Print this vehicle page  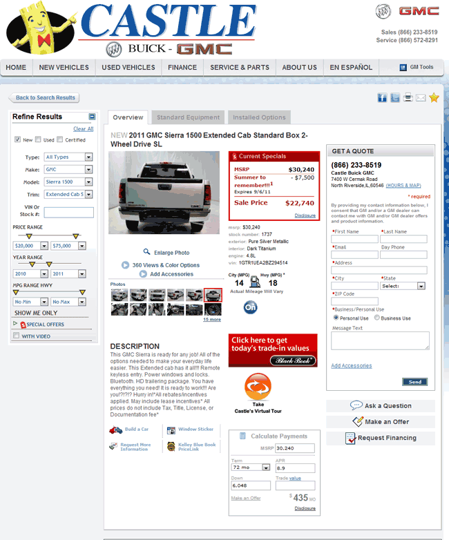click(x=408, y=98)
